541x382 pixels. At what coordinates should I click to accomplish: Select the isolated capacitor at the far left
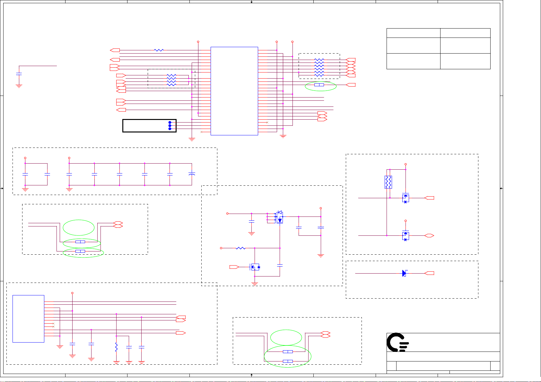pyautogui.click(x=19, y=74)
